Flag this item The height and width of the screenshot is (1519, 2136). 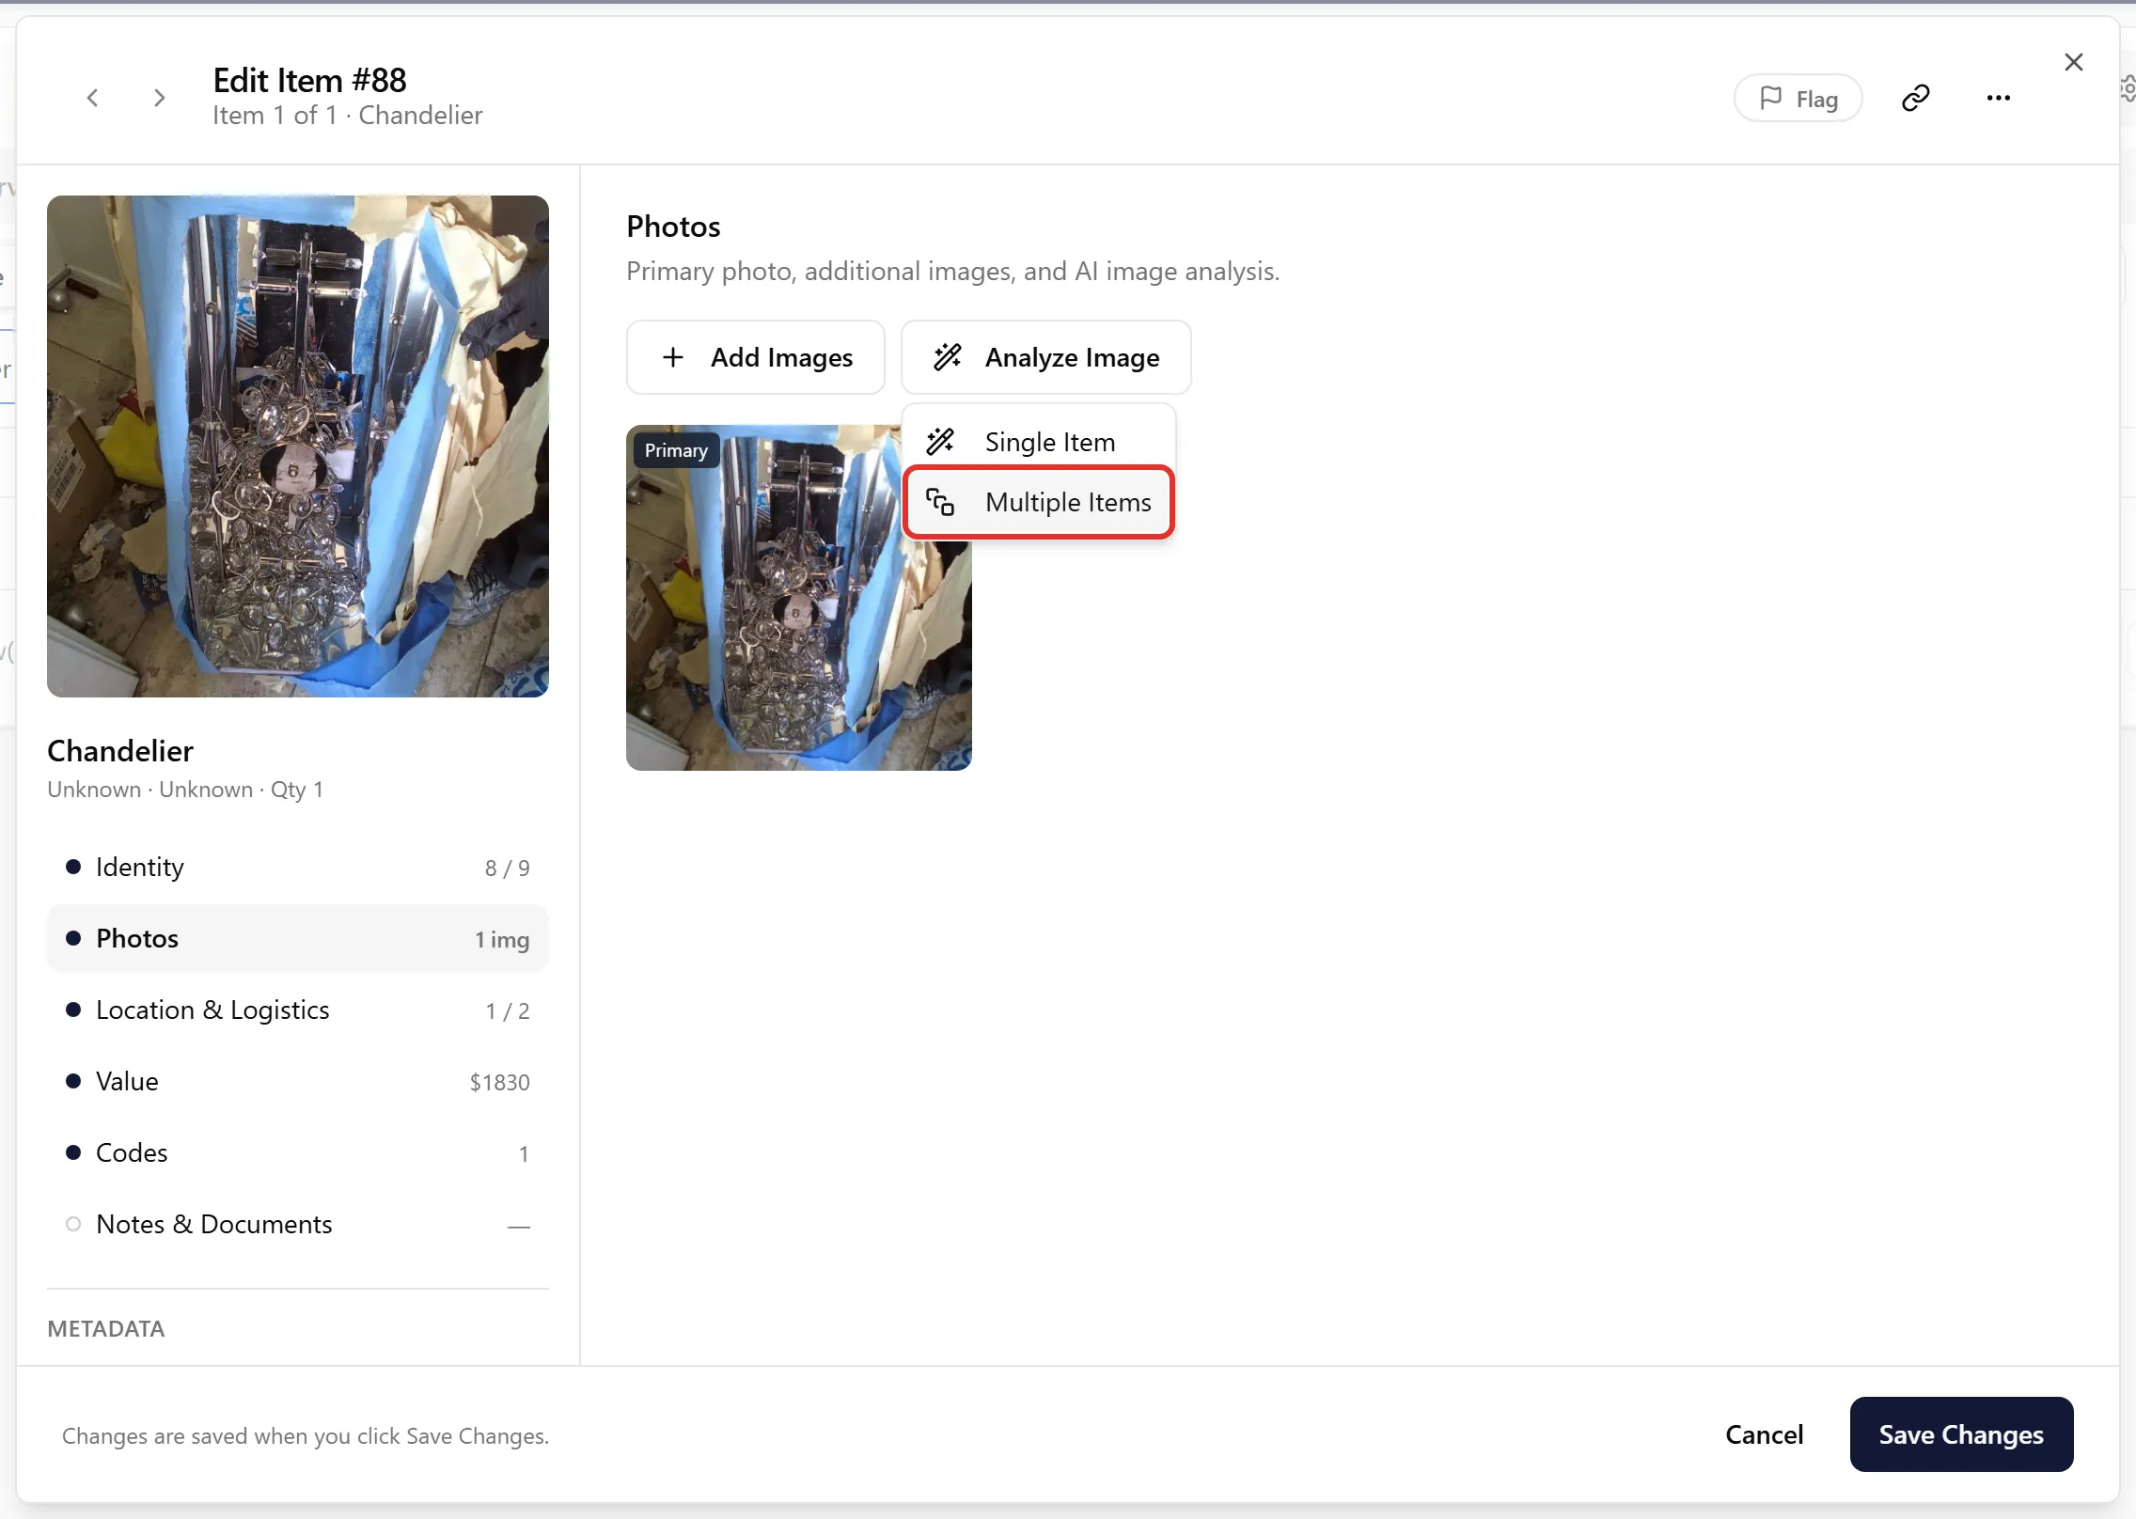click(x=1798, y=98)
